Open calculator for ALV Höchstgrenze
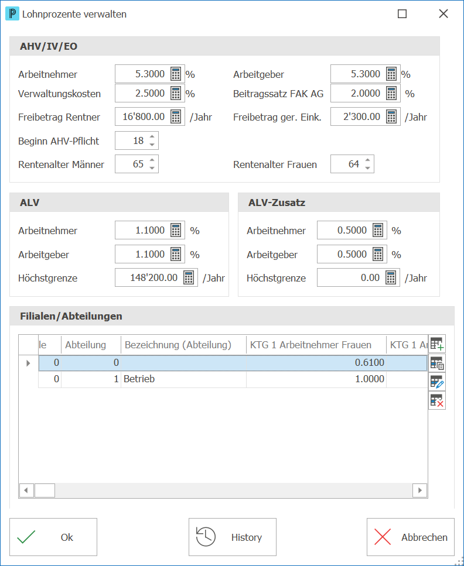The image size is (464, 566). (x=189, y=277)
